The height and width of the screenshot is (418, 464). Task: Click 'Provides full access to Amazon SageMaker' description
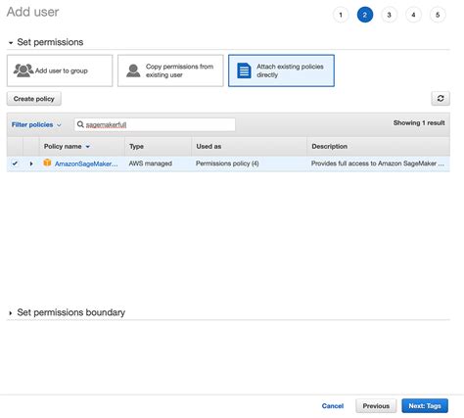378,163
